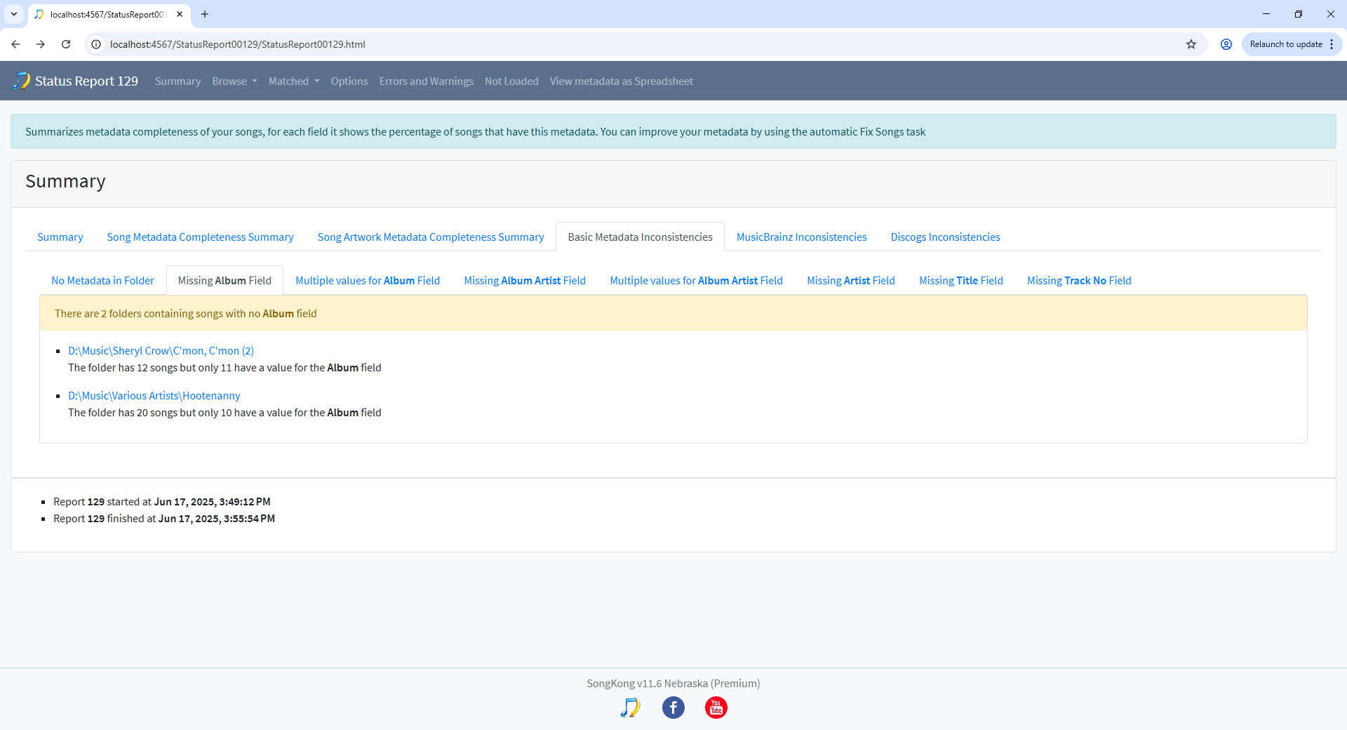Viewport: 1347px width, 730px height.
Task: Switch to Discogs Inconsistencies tab
Action: [945, 237]
